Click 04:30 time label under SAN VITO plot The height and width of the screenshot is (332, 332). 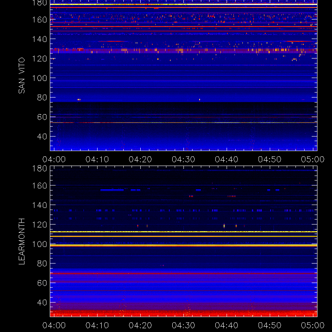[x=183, y=159]
